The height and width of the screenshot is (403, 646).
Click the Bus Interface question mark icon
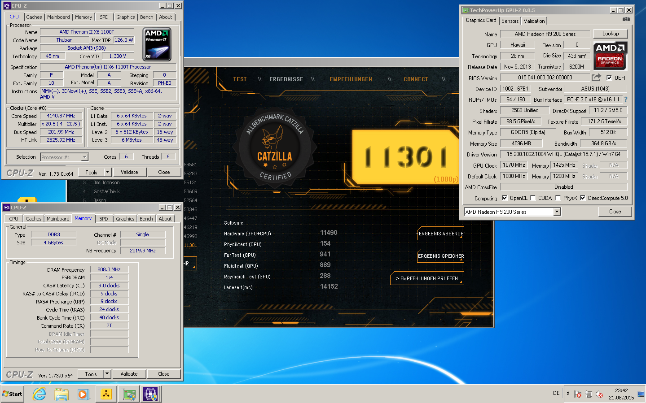626,100
